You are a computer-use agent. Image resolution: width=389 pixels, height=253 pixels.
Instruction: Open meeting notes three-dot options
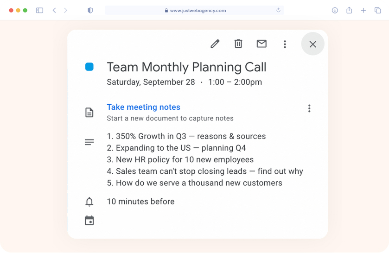click(x=309, y=108)
